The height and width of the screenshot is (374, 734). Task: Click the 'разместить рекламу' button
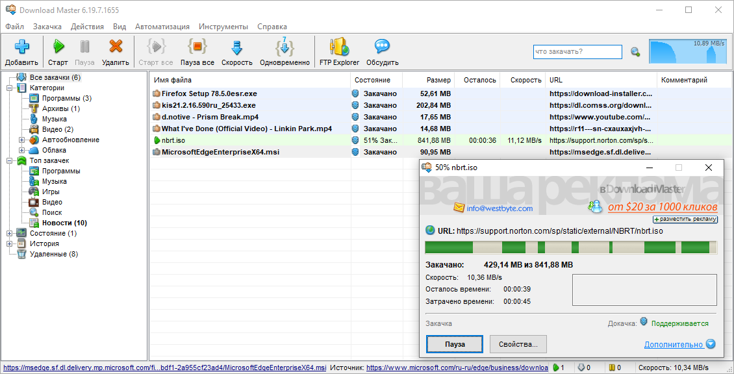pyautogui.click(x=685, y=219)
